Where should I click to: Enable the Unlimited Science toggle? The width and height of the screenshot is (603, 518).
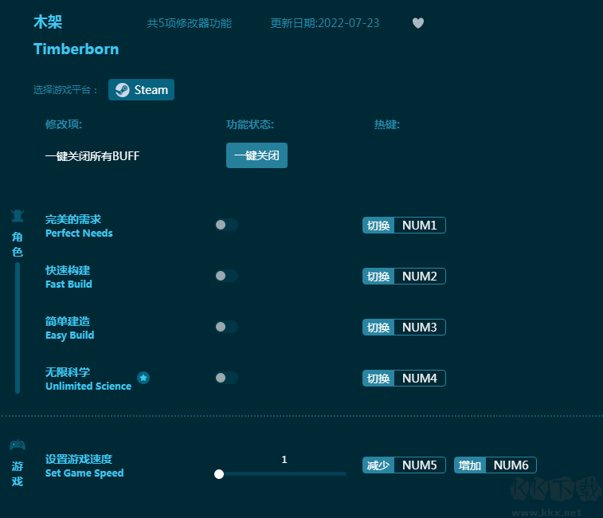(226, 378)
